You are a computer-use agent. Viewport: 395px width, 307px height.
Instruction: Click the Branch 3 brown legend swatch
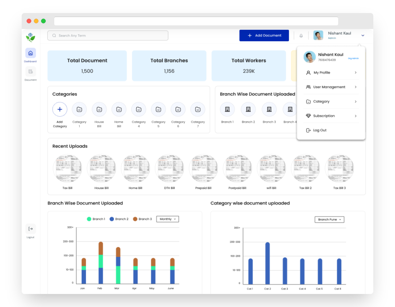(x=135, y=219)
